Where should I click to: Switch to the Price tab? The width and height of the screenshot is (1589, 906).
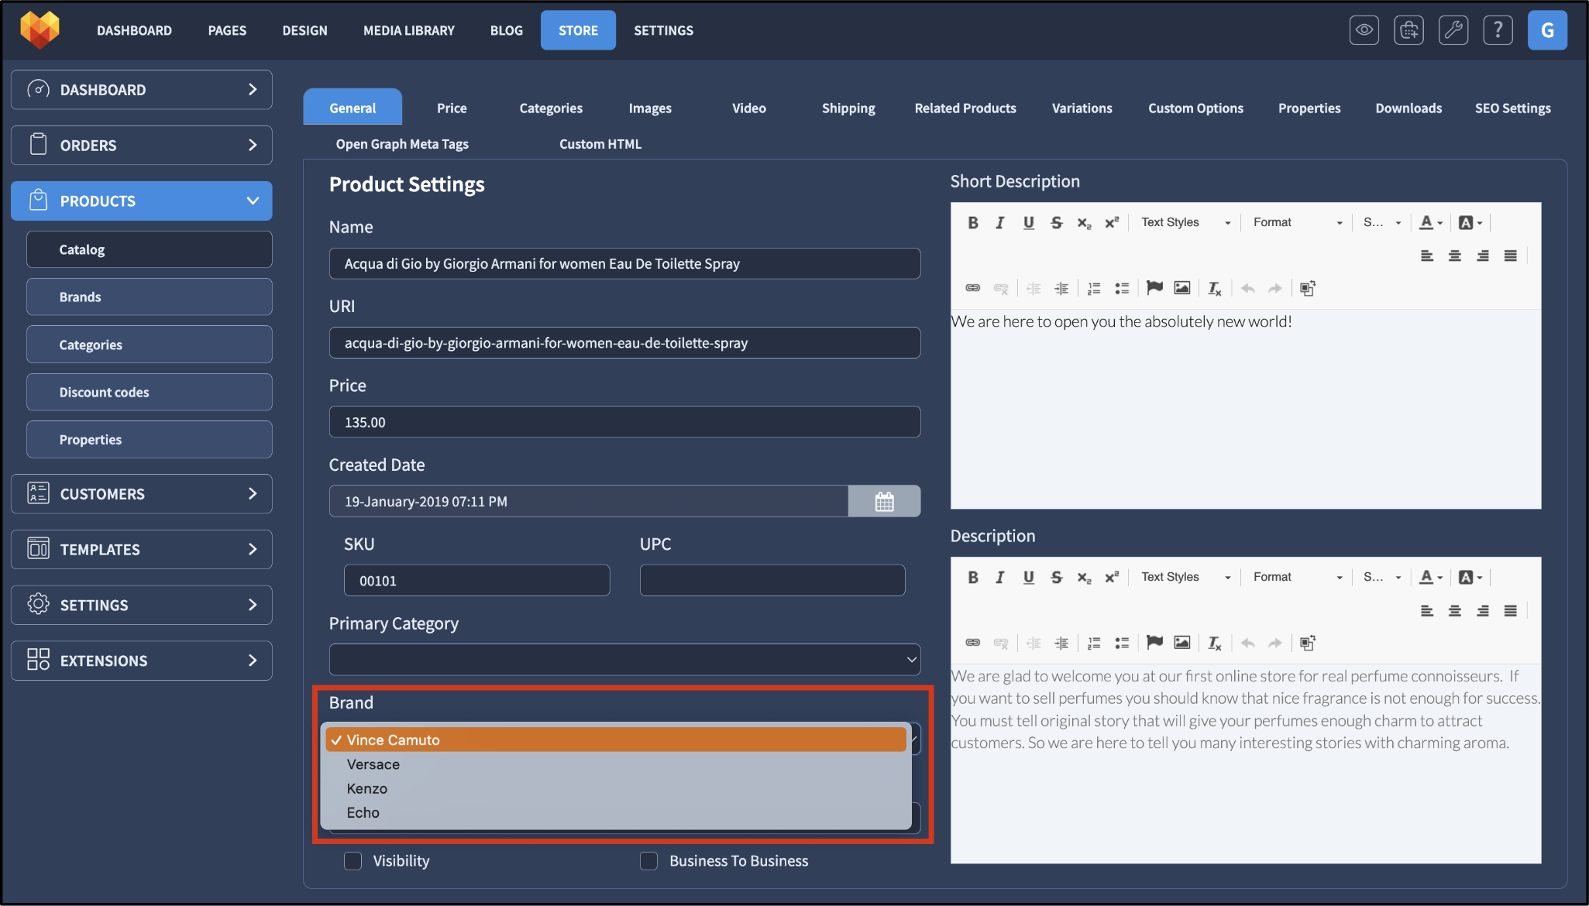point(452,108)
